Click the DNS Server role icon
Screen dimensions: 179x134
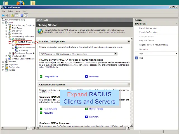click(x=10, y=31)
